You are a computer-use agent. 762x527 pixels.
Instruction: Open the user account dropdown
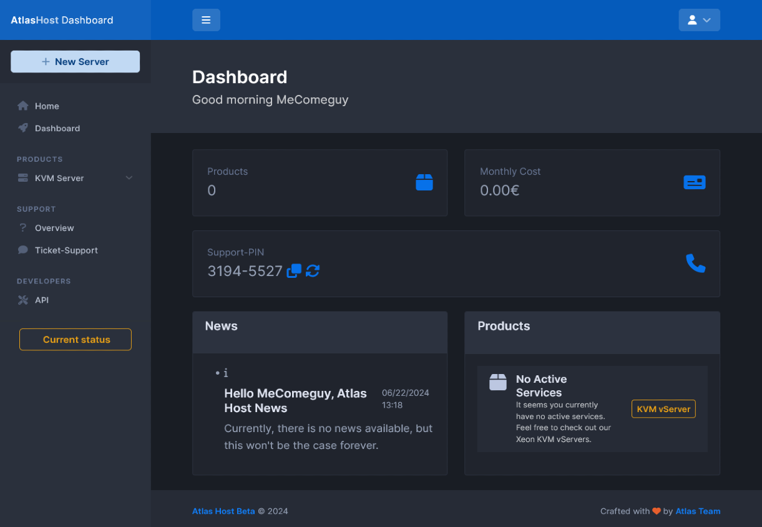coord(699,20)
